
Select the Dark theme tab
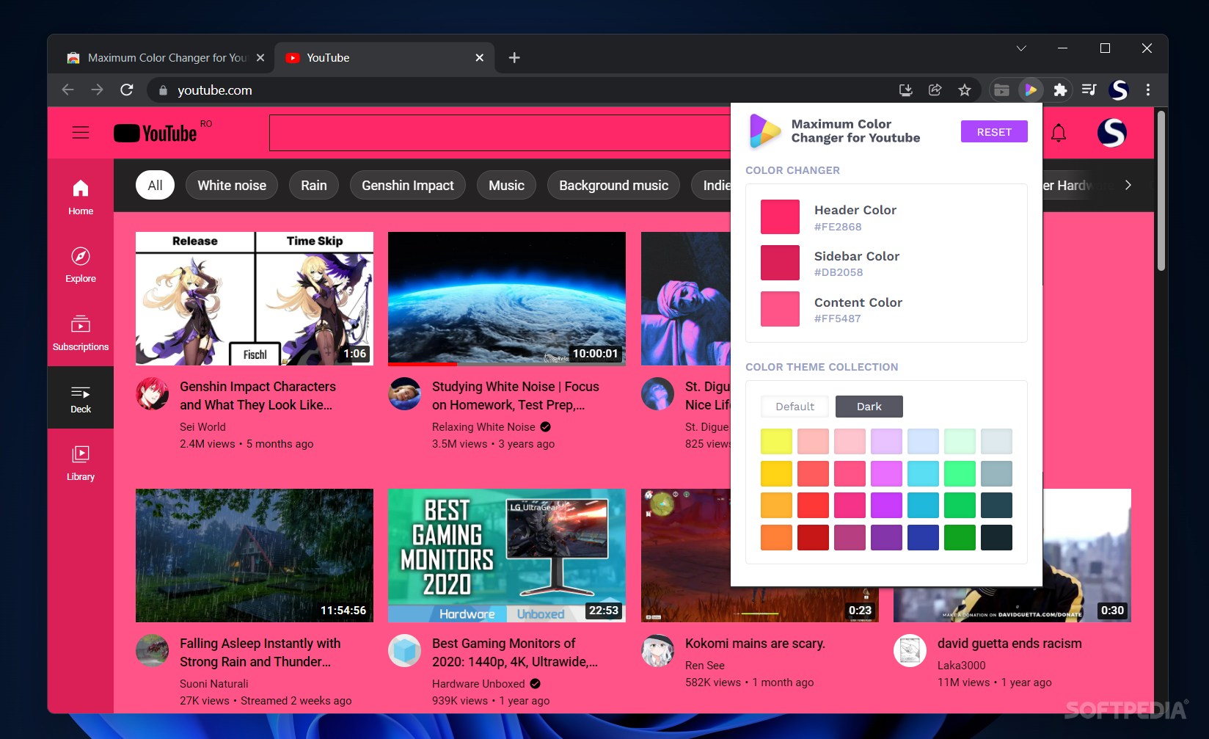[869, 407]
